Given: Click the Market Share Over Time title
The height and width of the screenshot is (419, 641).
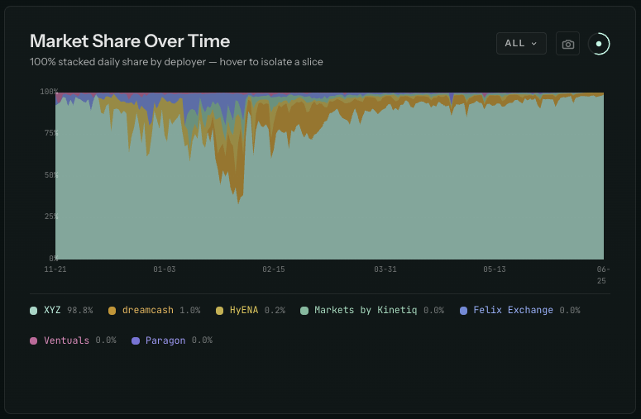Looking at the screenshot, I should pyautogui.click(x=130, y=41).
